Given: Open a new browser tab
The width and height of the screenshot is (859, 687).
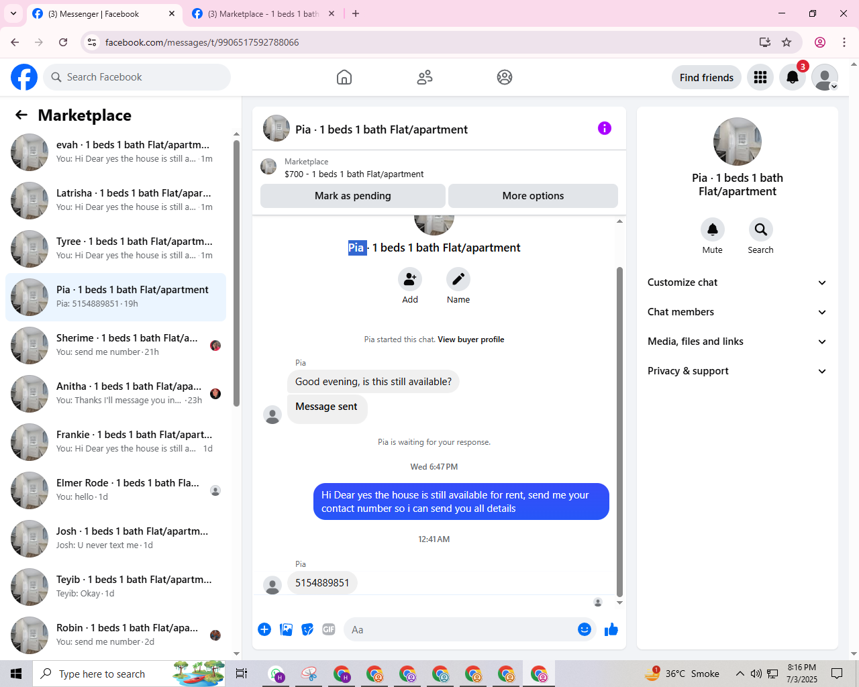Looking at the screenshot, I should (x=356, y=13).
